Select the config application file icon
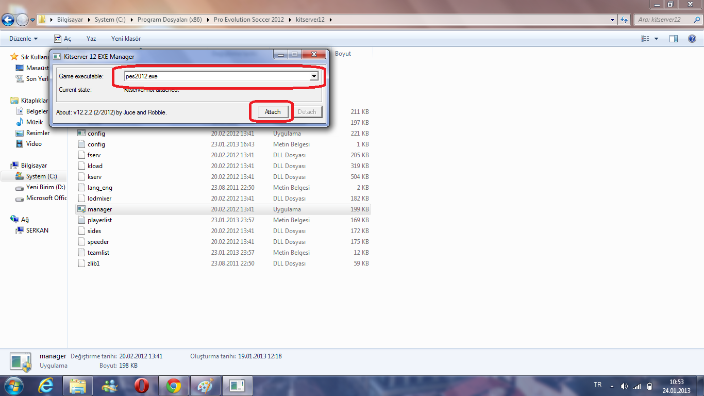704x396 pixels. click(81, 134)
